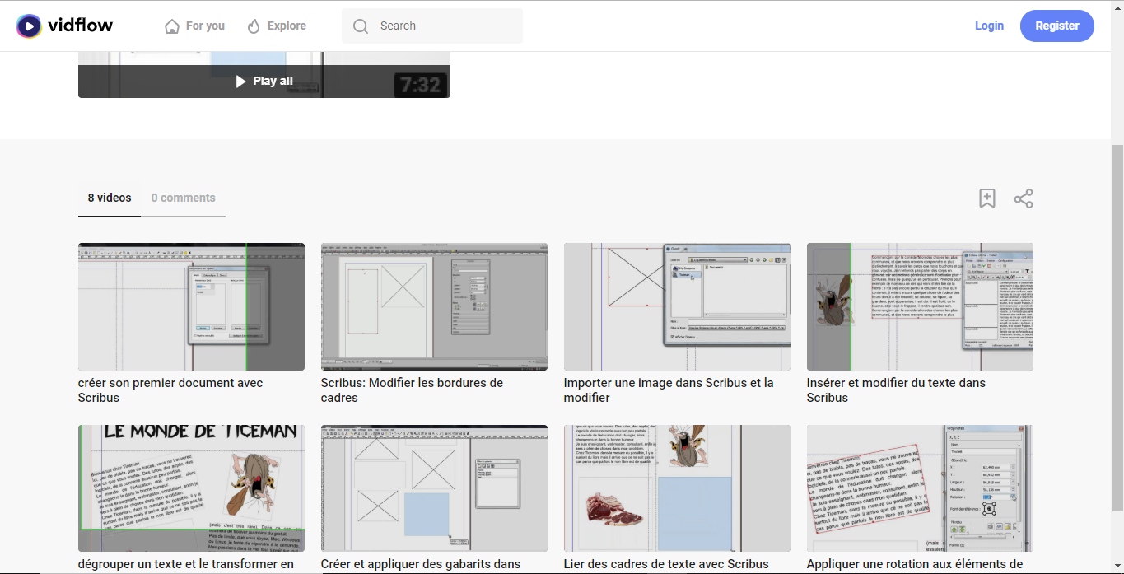1124x574 pixels.
Task: Open thumbnail of créer son premier document
Action: [191, 306]
